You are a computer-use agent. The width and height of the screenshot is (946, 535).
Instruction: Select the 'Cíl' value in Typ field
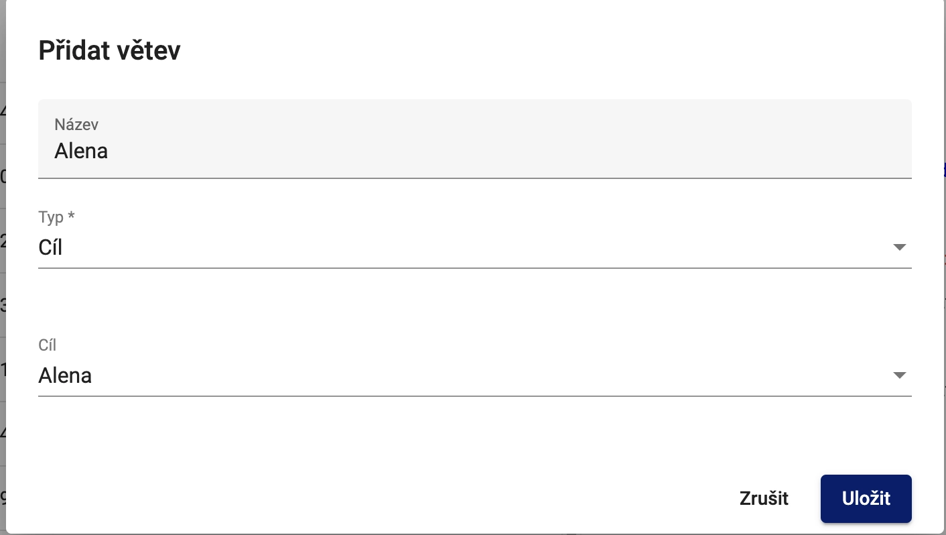click(x=51, y=247)
